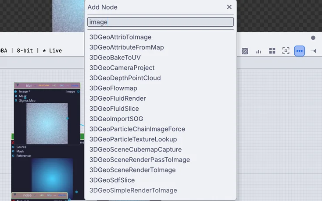Viewport: 322px width, 201px height.
Task: Open the histogram bar chart icon
Action: (258, 51)
